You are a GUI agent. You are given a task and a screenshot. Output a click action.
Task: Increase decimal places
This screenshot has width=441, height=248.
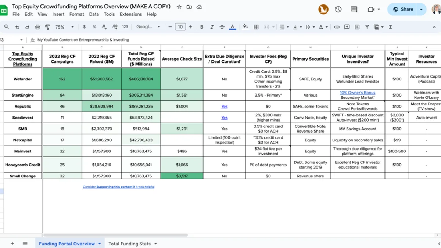[x=115, y=27]
